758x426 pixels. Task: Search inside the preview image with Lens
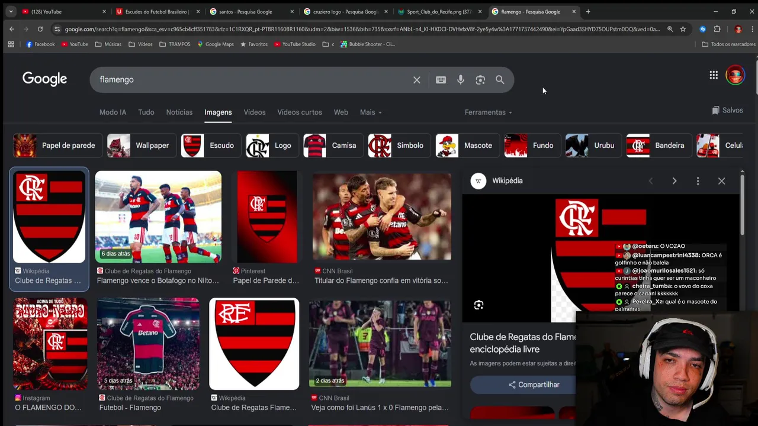click(x=478, y=305)
